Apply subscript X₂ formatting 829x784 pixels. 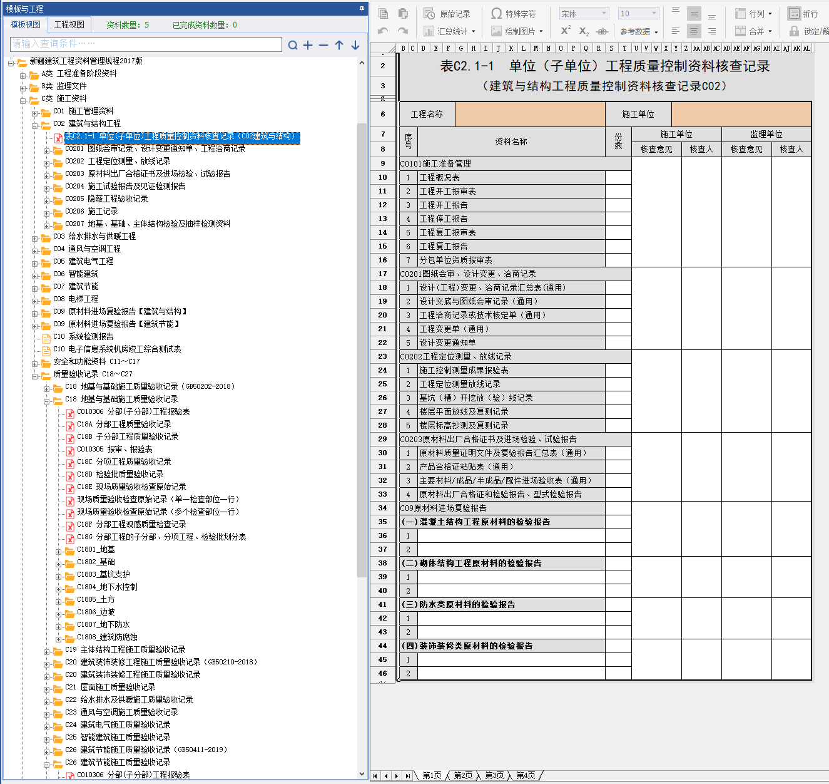[584, 31]
